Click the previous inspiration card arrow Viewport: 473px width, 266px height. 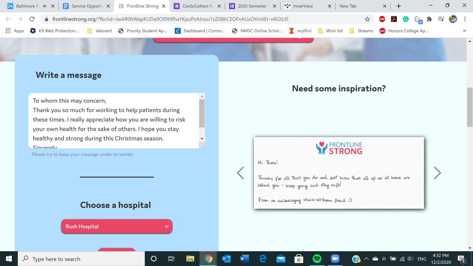[x=240, y=173]
